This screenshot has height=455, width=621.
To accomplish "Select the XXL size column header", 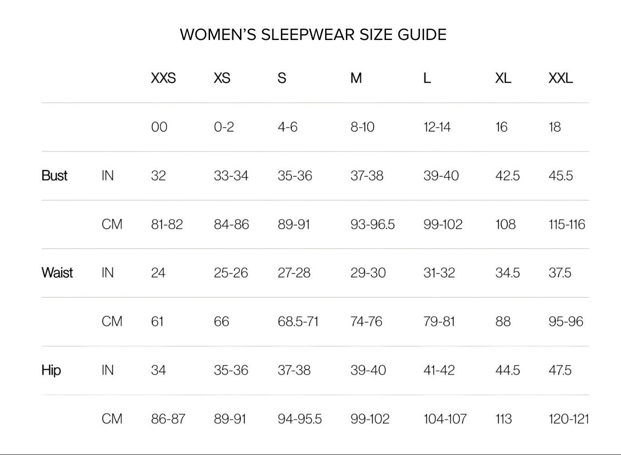I will (560, 78).
